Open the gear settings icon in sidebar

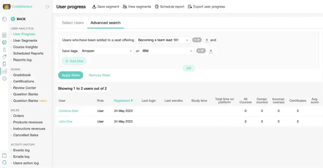click(4, 78)
